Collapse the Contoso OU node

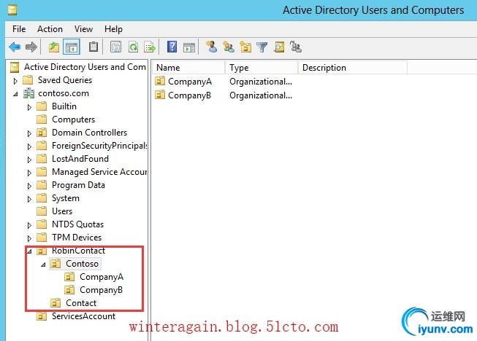point(43,264)
